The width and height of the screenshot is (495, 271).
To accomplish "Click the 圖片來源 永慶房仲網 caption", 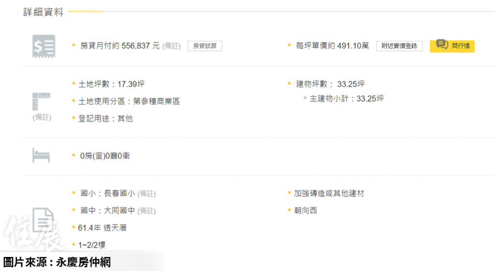I will coord(57,262).
